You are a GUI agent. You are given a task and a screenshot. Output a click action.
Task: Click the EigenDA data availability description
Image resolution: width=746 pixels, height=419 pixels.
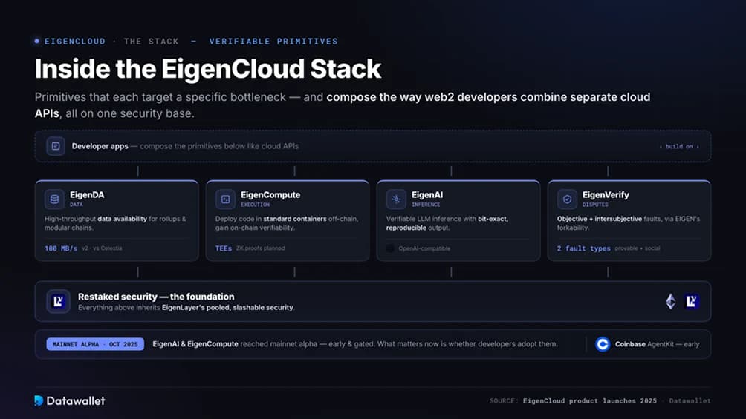point(116,223)
